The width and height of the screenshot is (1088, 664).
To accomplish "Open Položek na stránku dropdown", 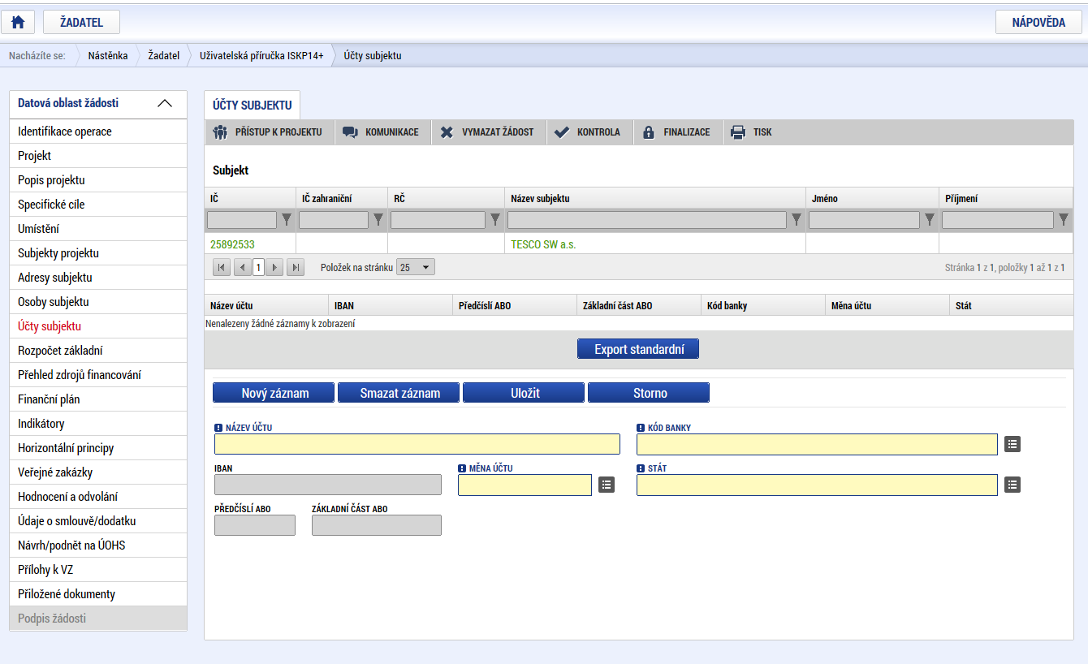I will click(416, 267).
